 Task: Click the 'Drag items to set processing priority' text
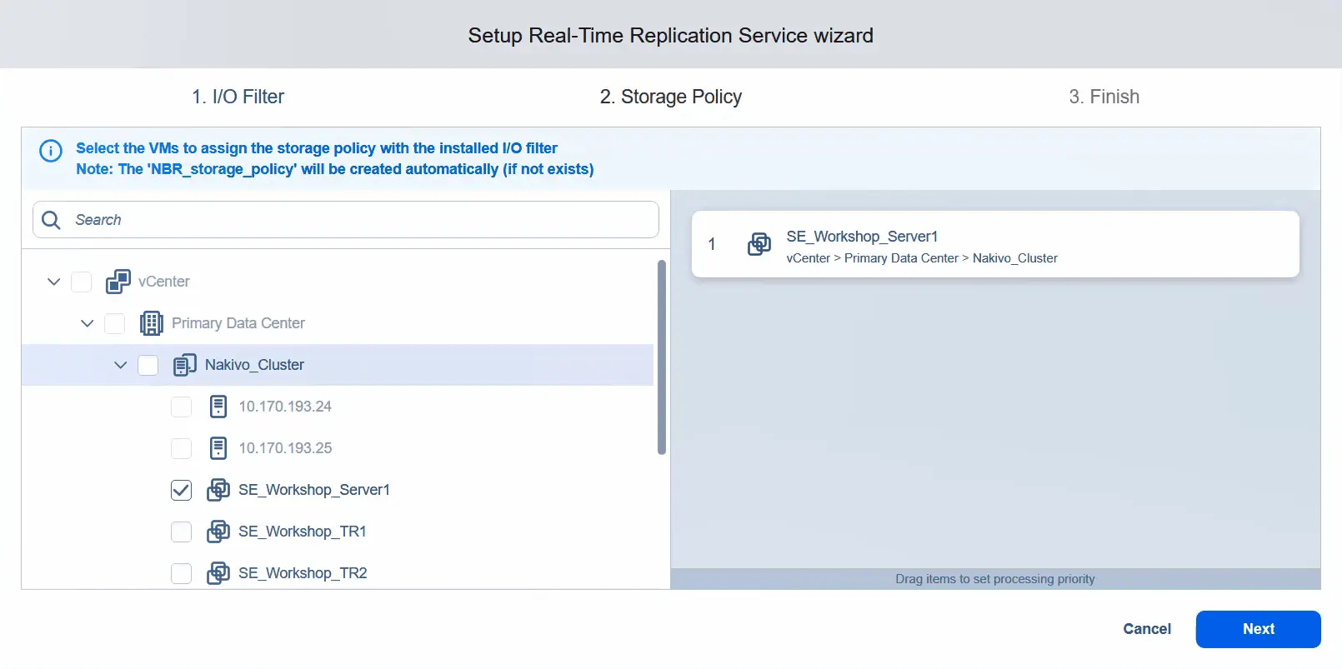tap(995, 579)
